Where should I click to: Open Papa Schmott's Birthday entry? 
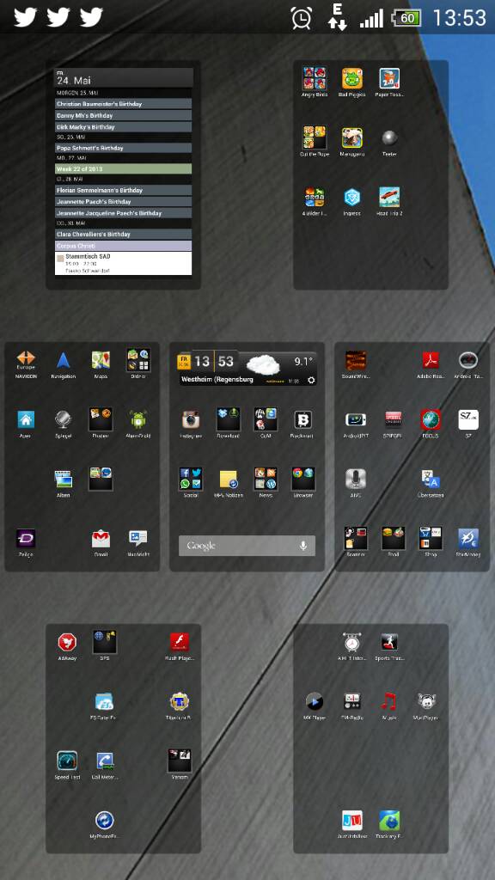click(x=124, y=148)
